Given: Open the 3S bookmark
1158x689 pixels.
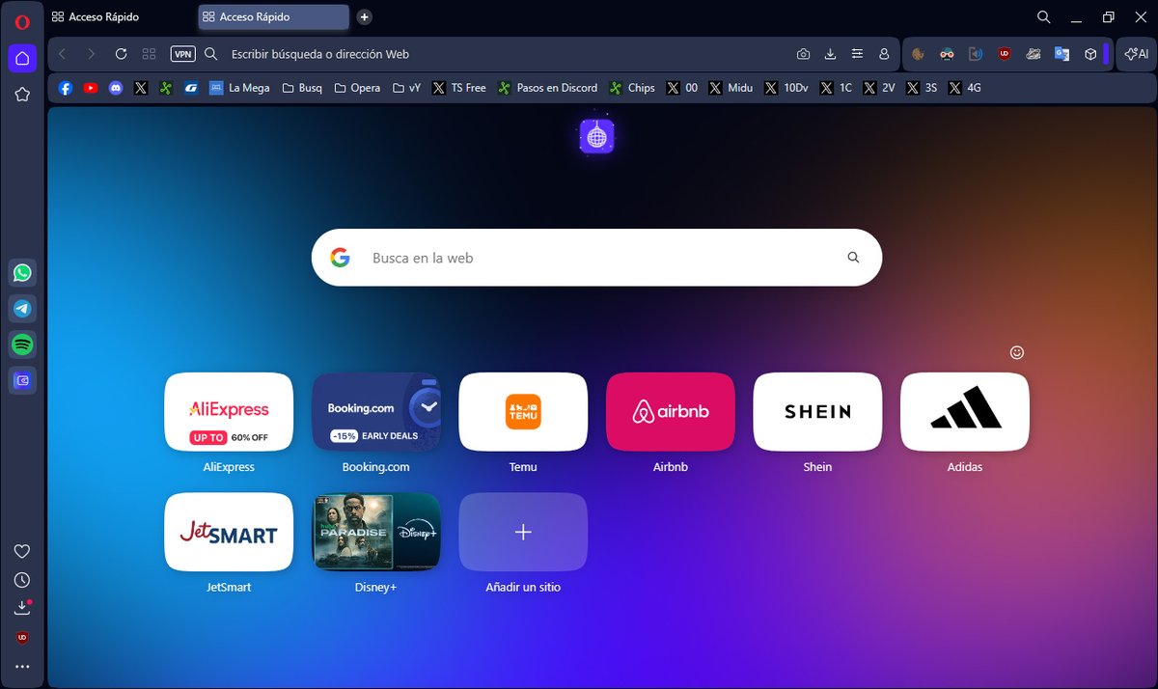Looking at the screenshot, I should [920, 88].
